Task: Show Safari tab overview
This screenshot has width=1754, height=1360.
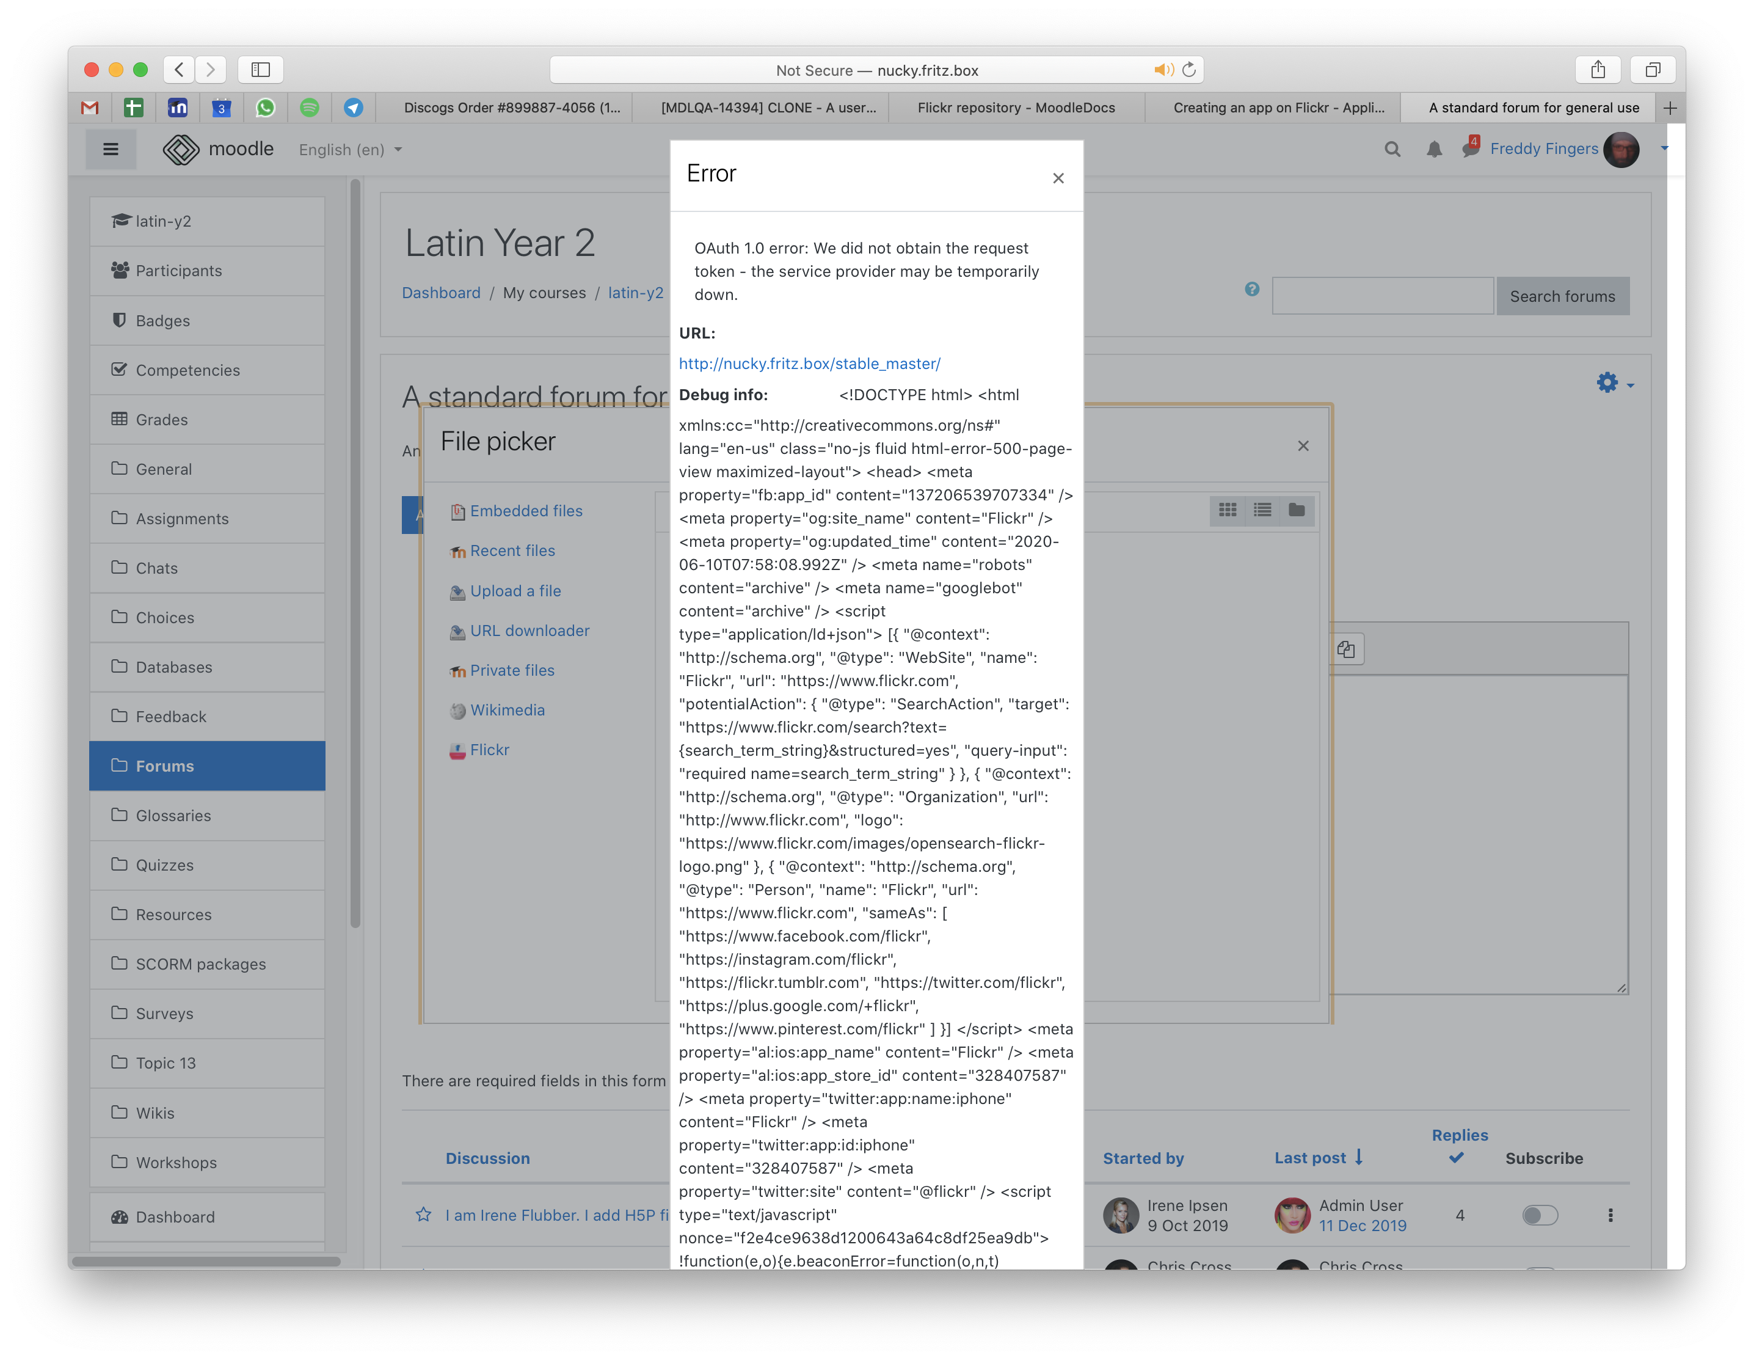Action: pyautogui.click(x=1652, y=70)
